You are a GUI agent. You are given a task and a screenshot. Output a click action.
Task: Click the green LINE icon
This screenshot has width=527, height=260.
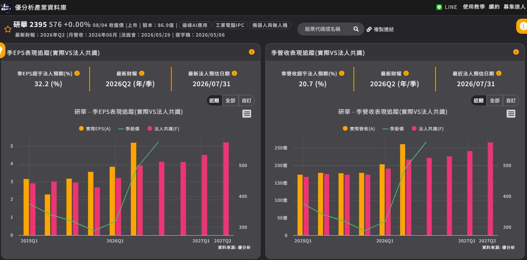click(439, 7)
